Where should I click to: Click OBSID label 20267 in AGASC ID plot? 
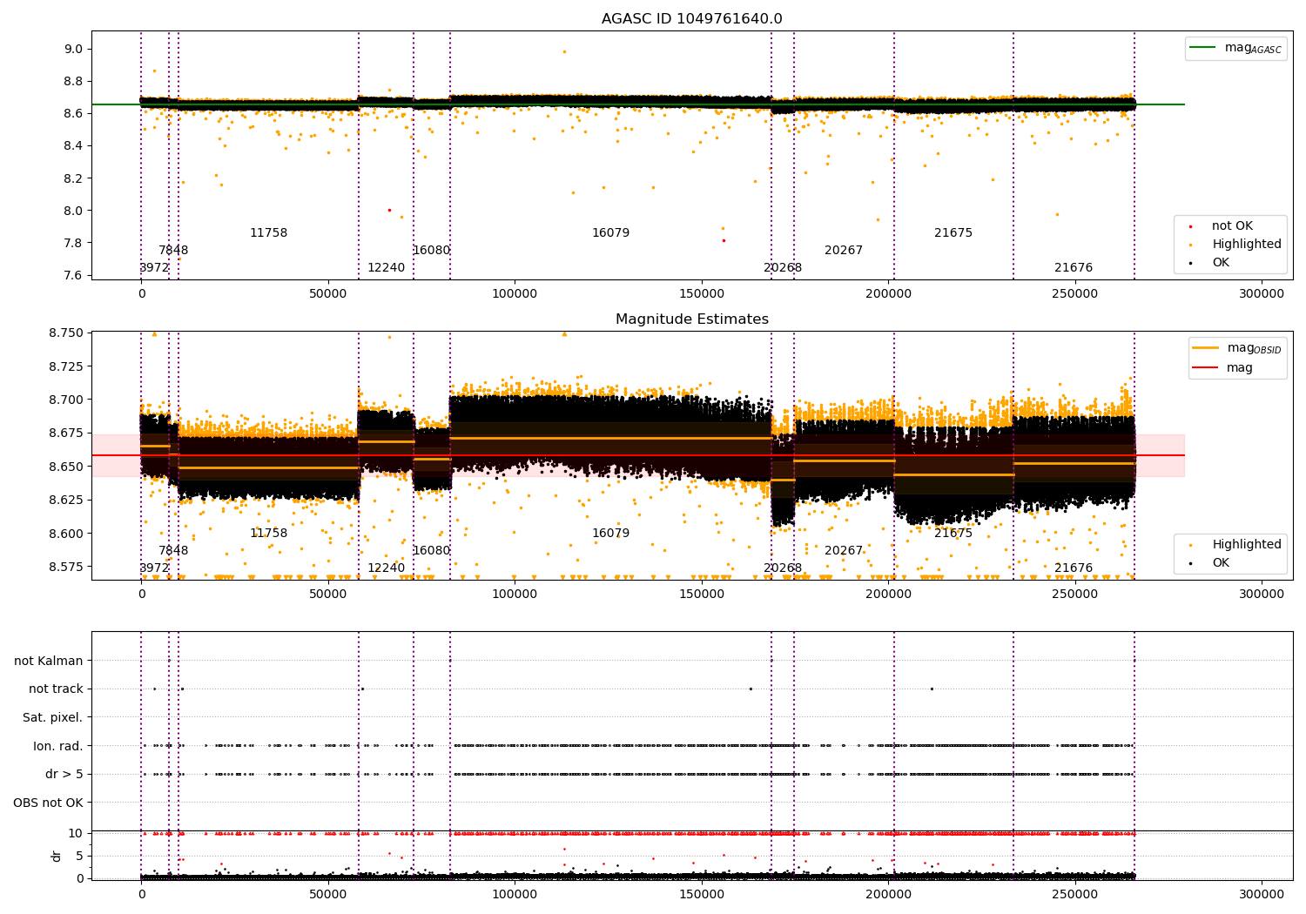[x=844, y=251]
